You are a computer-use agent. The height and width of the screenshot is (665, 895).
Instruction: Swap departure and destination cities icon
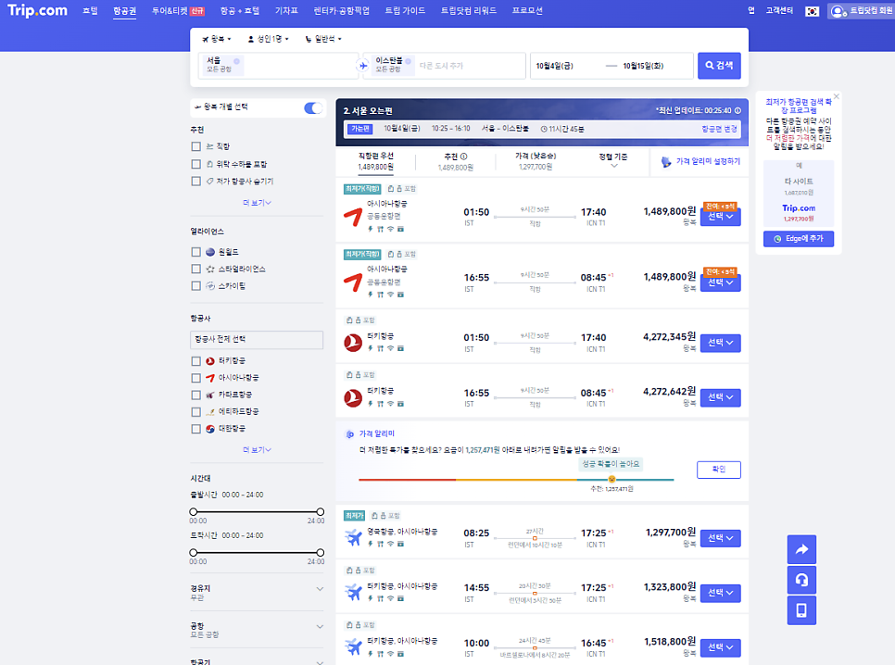tap(363, 66)
